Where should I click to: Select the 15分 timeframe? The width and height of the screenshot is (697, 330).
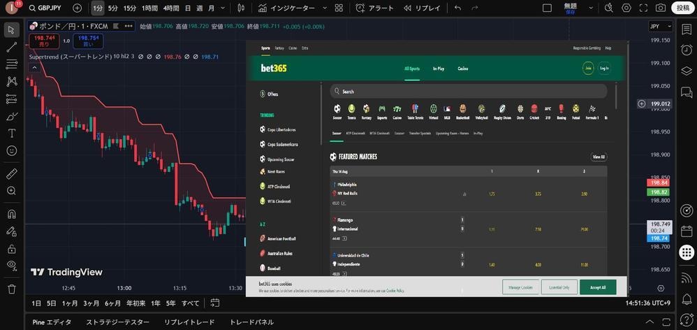click(130, 8)
